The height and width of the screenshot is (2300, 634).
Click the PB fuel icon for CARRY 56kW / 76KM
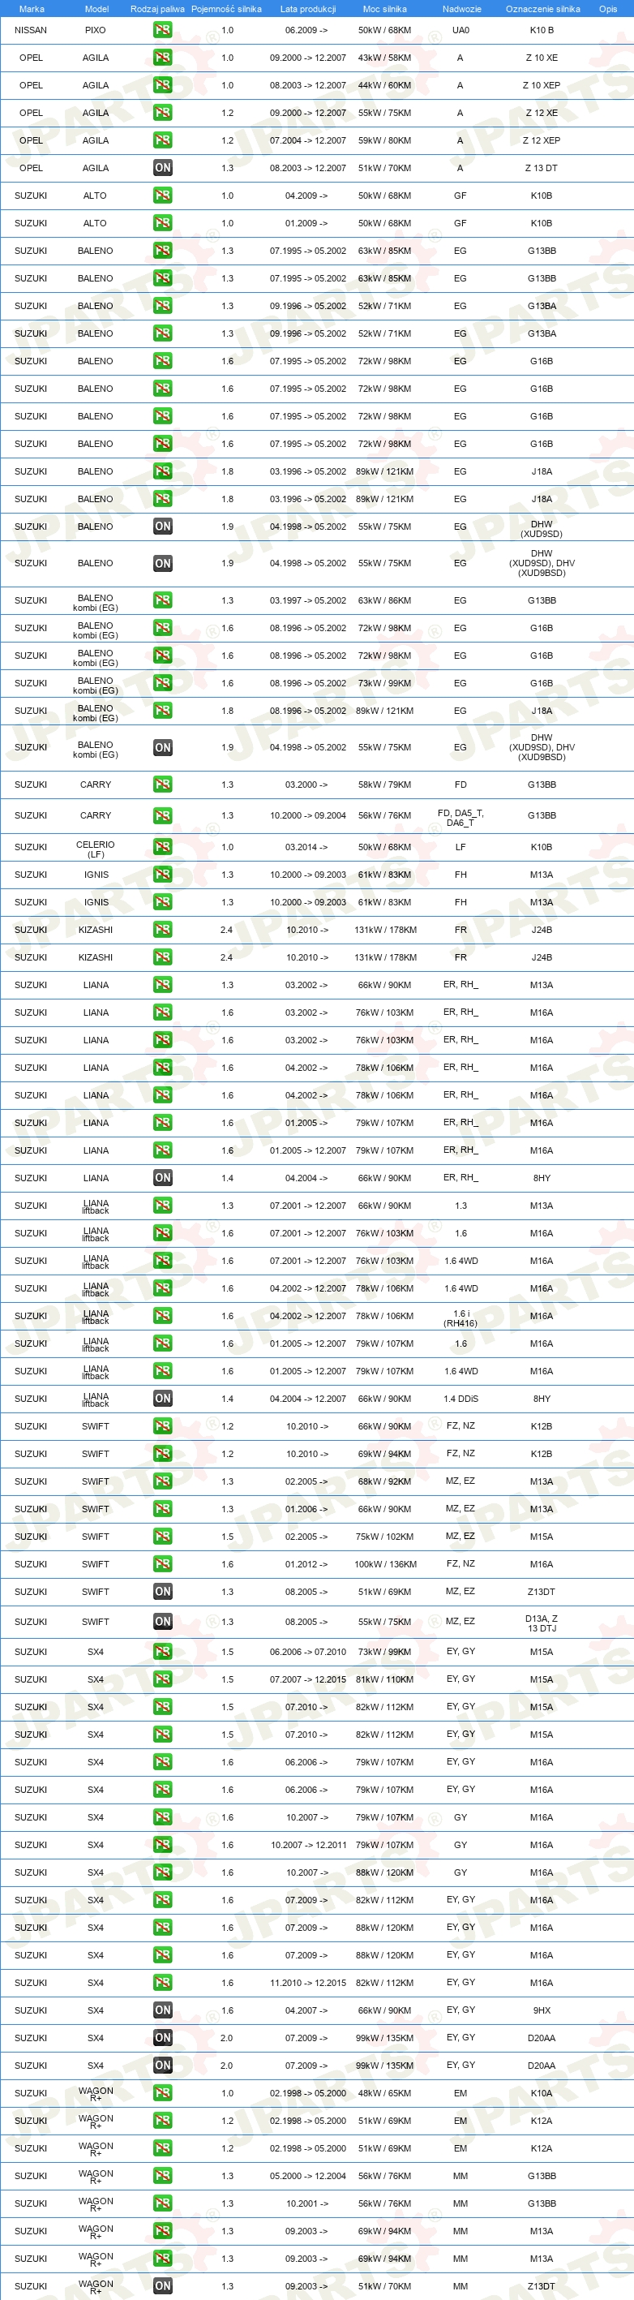coord(162,815)
